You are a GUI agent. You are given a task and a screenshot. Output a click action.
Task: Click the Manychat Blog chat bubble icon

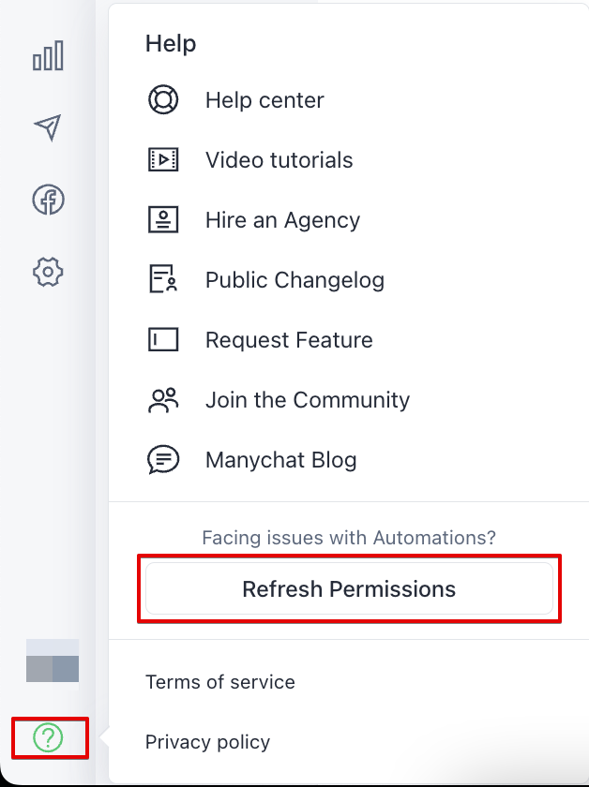tap(163, 460)
